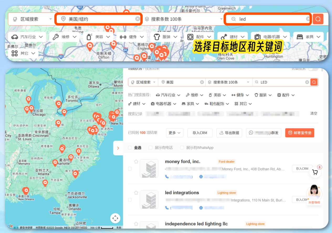Click website globe icon under money ford, inc.

[x=201, y=177]
